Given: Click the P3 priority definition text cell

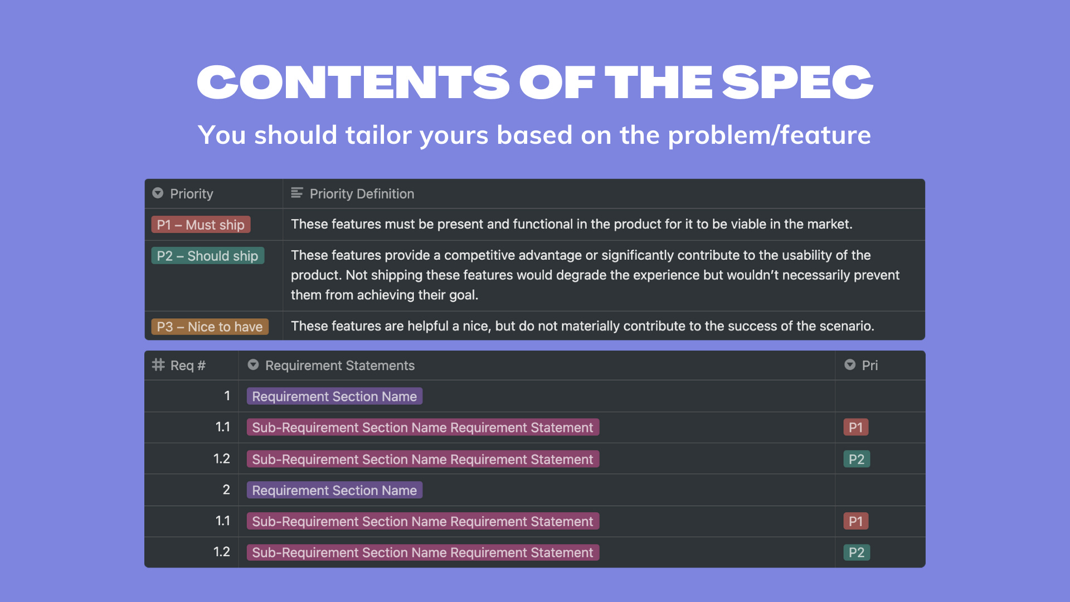Looking at the screenshot, I should 583,327.
